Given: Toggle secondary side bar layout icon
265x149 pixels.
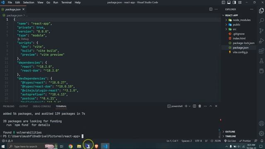Looking at the screenshot, I should click(234, 2).
